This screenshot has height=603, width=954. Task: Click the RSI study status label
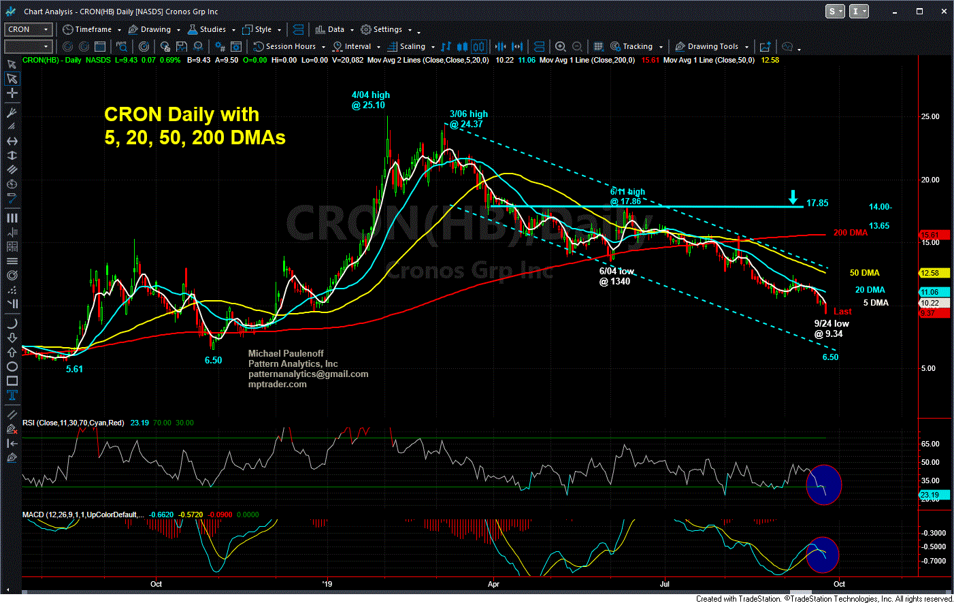[73, 423]
